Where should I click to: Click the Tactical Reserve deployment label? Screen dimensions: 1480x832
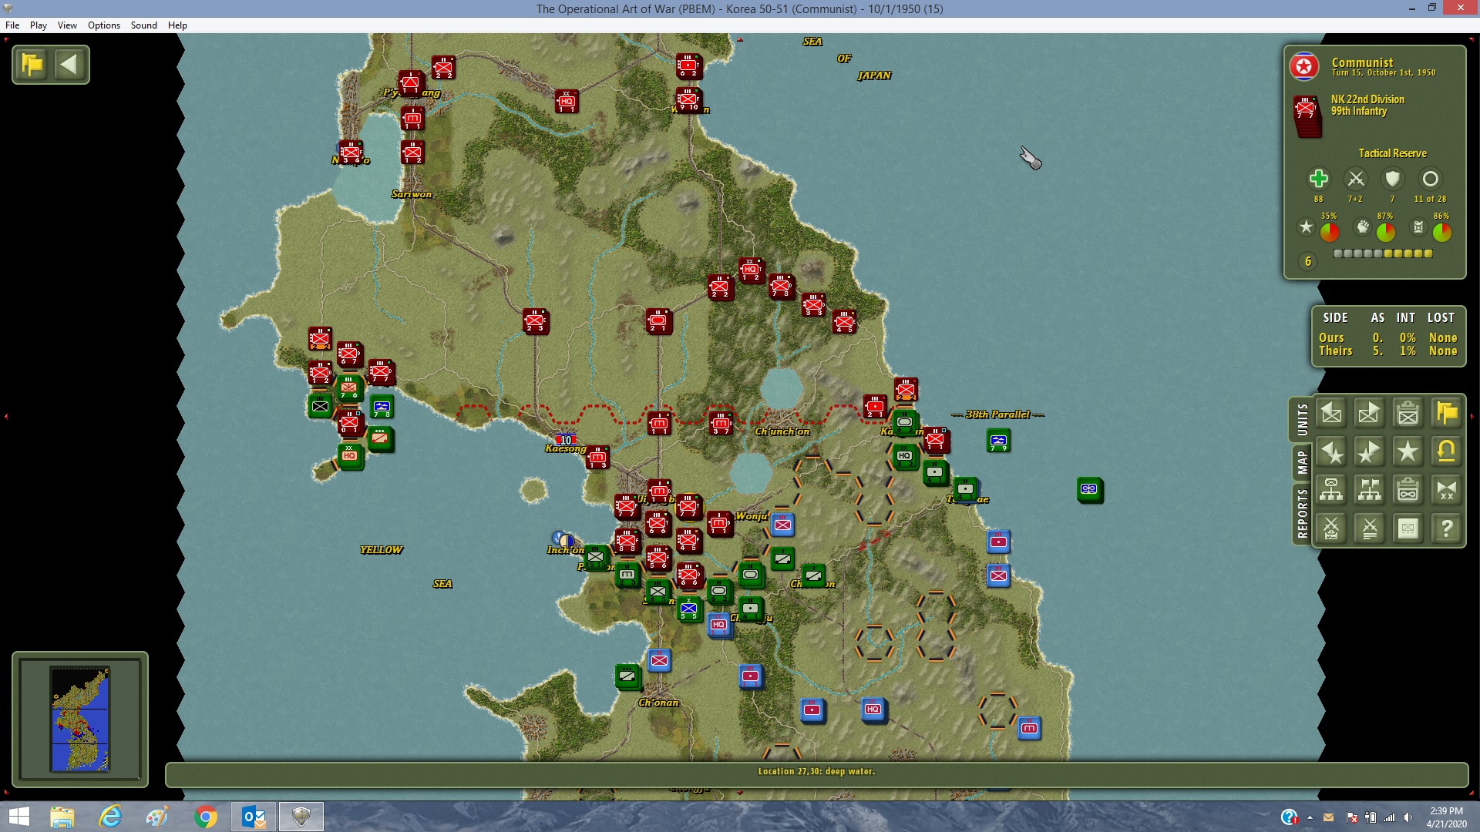pyautogui.click(x=1392, y=153)
